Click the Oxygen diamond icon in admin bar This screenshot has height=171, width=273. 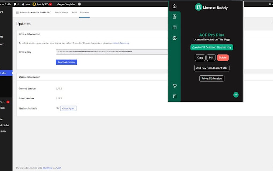[x=79, y=4]
